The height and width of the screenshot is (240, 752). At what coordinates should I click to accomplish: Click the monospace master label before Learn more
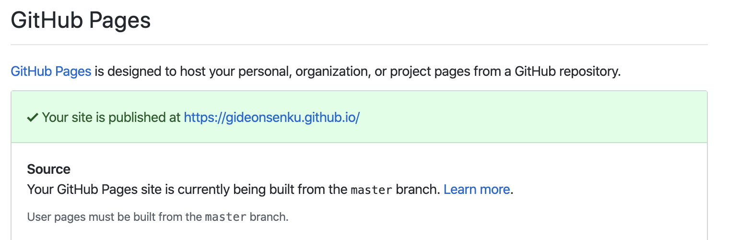point(372,190)
